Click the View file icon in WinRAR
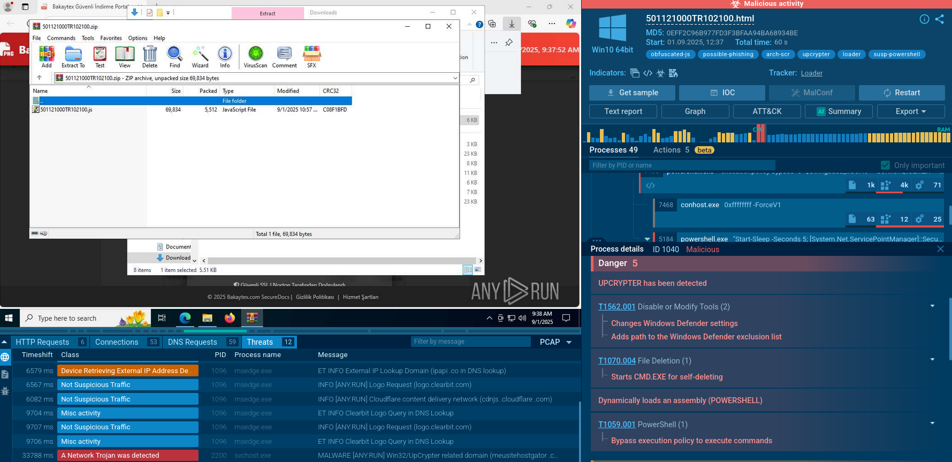 [x=125, y=57]
